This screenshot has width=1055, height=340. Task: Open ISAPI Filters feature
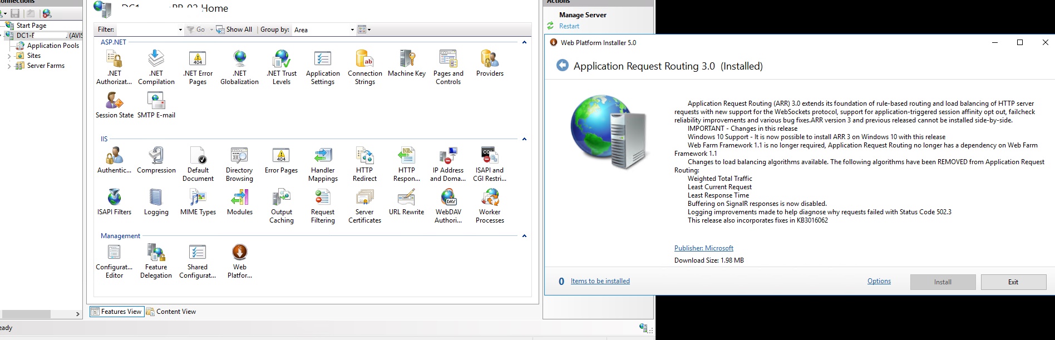[x=114, y=201]
